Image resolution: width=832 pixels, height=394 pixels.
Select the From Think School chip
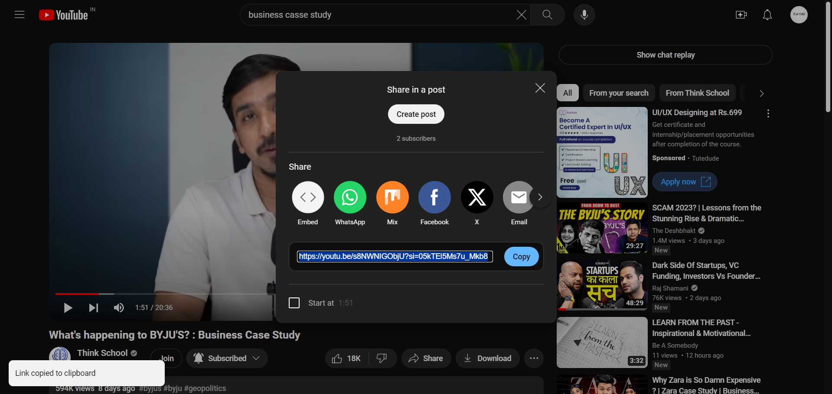click(x=697, y=93)
